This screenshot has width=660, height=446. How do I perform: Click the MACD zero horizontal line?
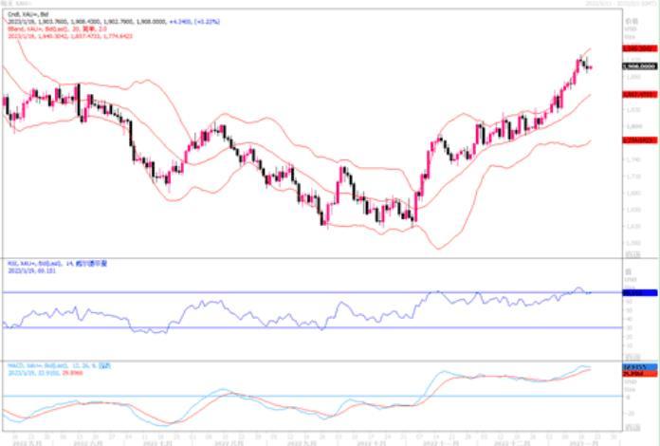click(284, 396)
